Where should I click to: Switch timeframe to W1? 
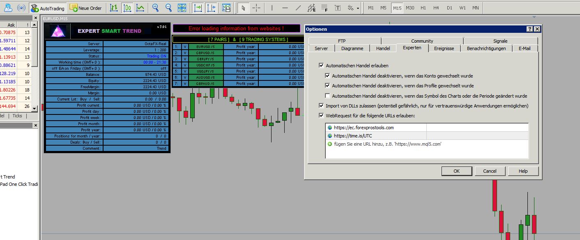point(463,8)
